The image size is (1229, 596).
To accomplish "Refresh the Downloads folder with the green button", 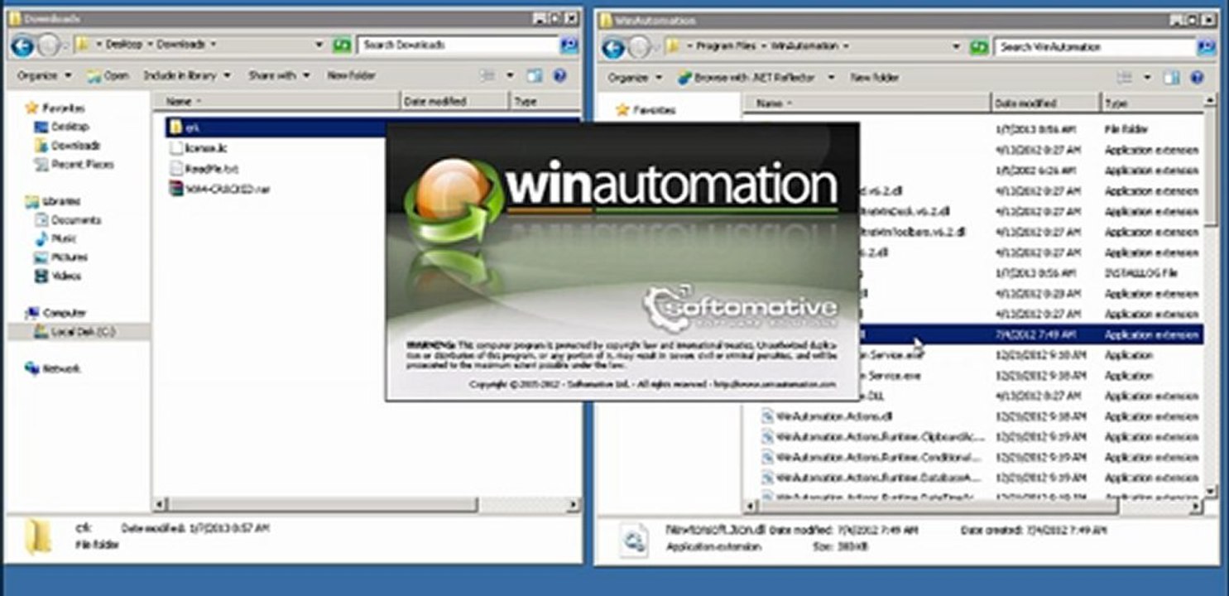I will (342, 45).
